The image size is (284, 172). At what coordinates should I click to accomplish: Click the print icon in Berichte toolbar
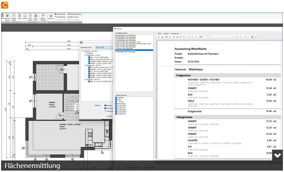coord(174,37)
